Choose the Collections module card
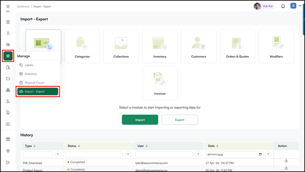This screenshot has height=172, width=305. click(121, 46)
